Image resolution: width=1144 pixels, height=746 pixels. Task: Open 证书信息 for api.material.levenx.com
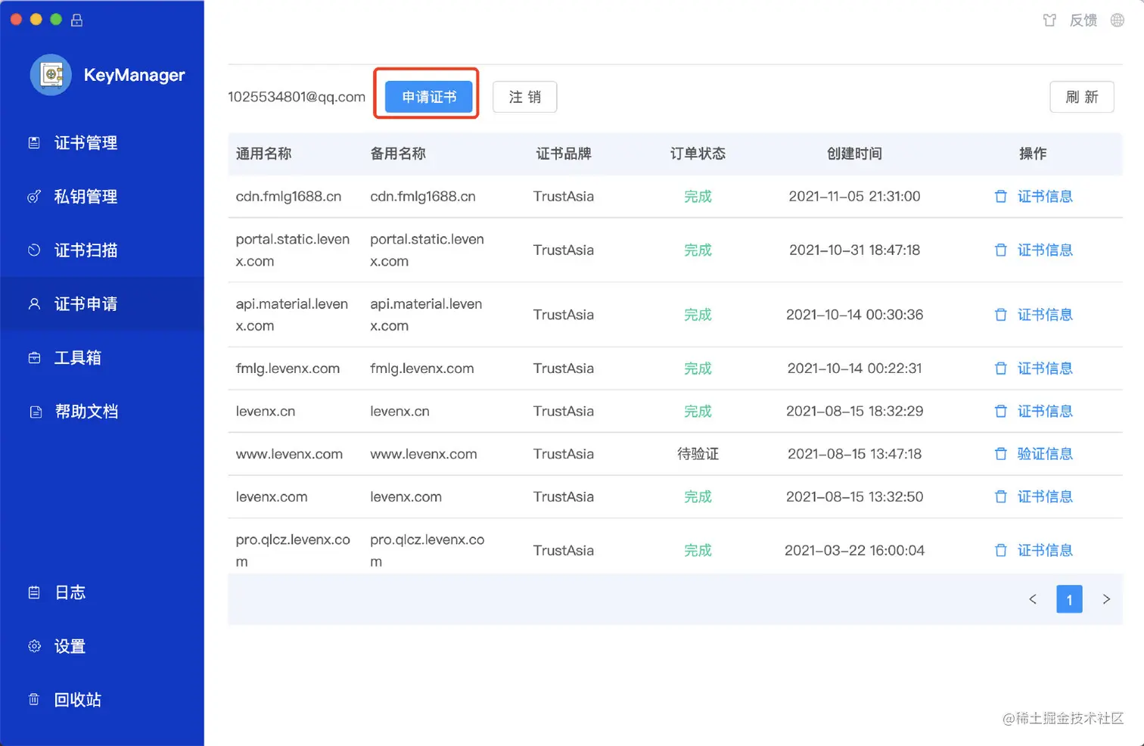tap(1045, 315)
